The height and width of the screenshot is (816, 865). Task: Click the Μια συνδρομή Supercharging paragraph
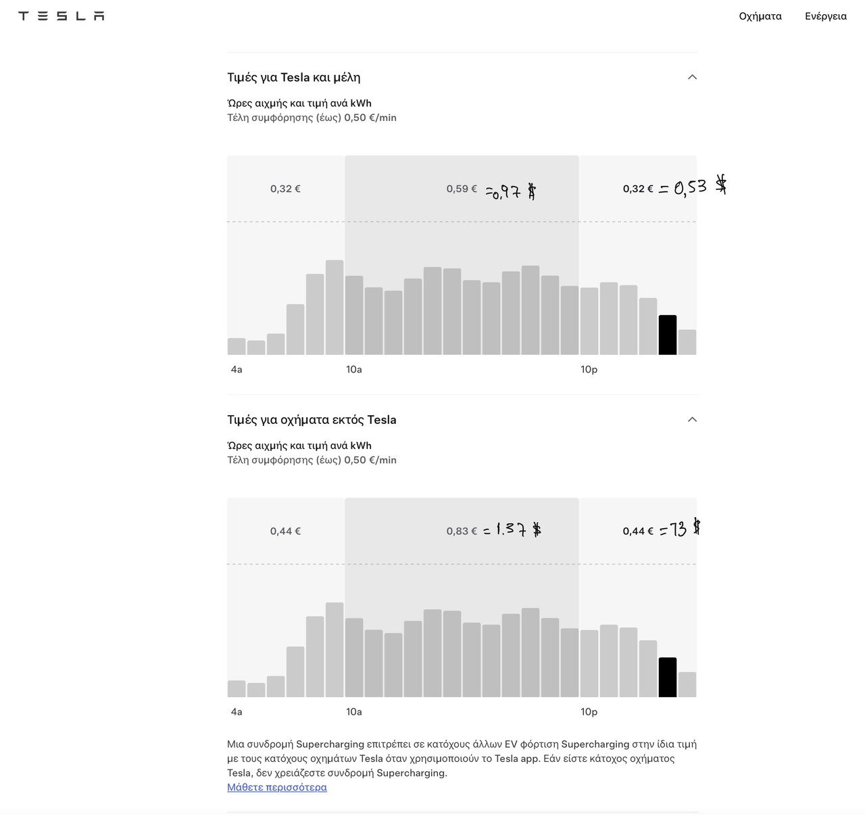(x=462, y=759)
